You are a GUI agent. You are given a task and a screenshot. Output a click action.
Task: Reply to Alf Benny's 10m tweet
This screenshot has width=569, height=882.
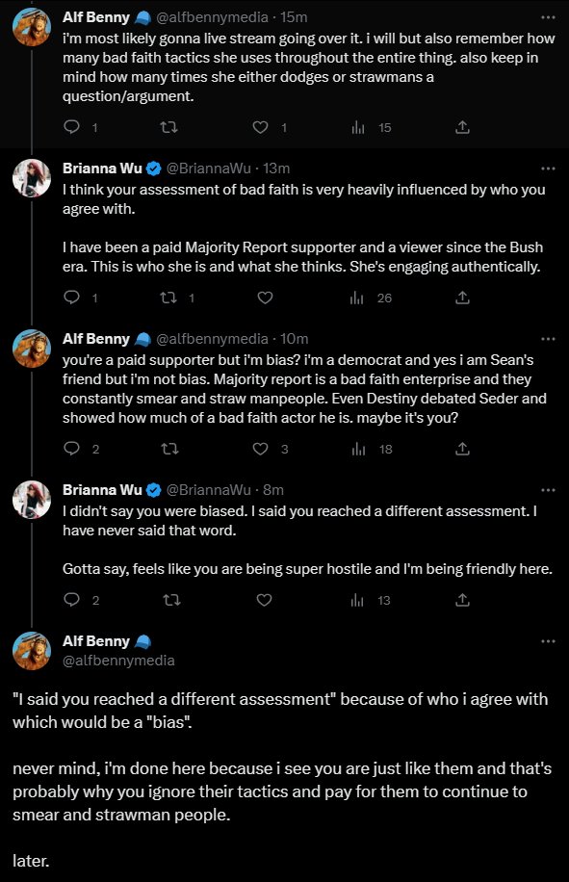72,449
